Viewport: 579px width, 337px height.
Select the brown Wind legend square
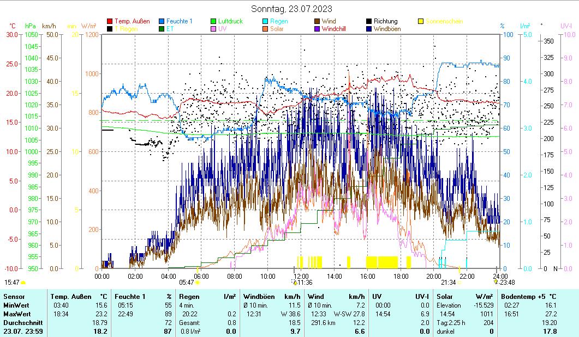[317, 22]
